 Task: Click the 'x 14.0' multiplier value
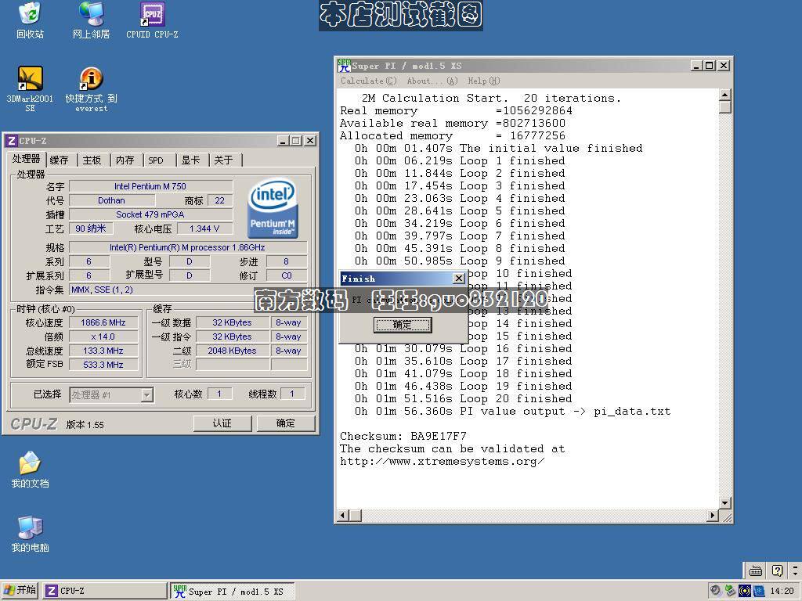[x=103, y=336]
